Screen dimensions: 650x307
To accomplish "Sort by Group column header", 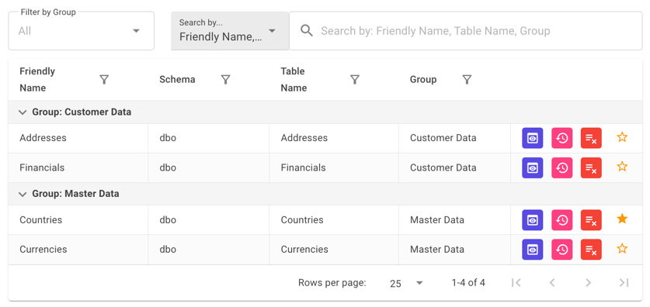I will (x=423, y=79).
